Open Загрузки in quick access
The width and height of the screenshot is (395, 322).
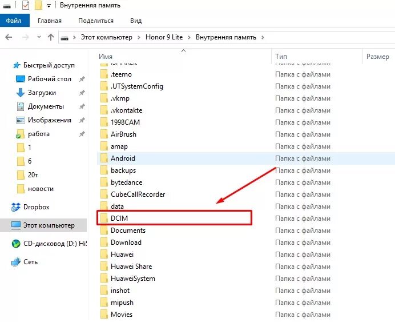click(x=36, y=93)
